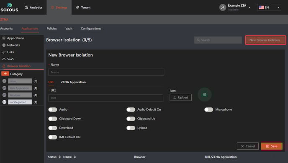Image resolution: width=288 pixels, height=163 pixels.
Task: Click the icon Upload button
Action: [x=180, y=97]
